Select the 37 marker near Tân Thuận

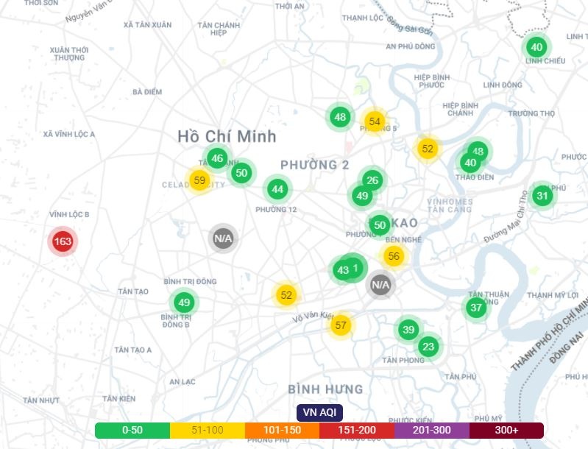pos(476,308)
